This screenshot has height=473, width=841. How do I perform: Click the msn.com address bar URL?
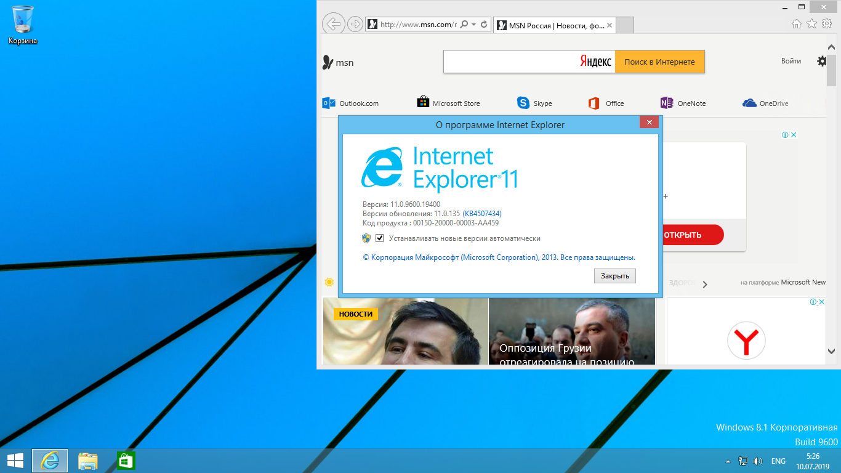tap(419, 25)
